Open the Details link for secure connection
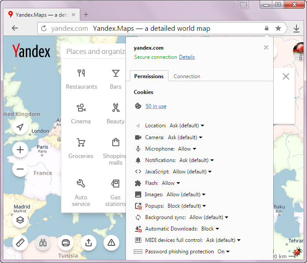Image resolution: width=307 pixels, height=263 pixels. pos(187,57)
